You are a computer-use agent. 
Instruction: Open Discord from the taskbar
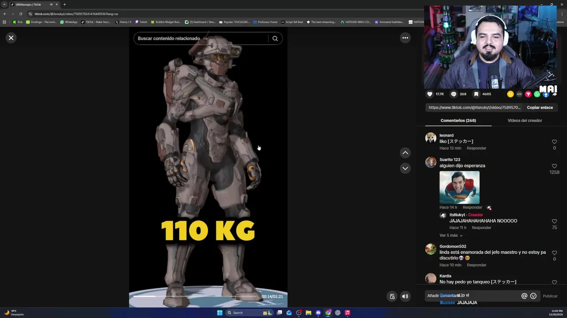point(318,313)
